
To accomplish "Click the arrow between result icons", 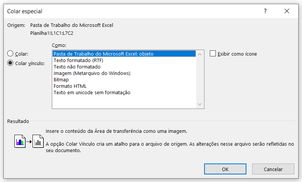I will pos(29,142).
